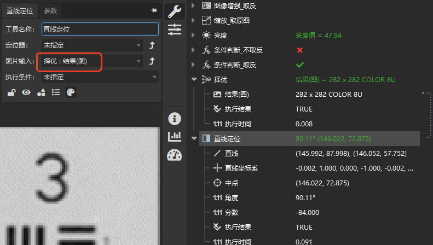The image size is (433, 245).
Task: Click the 结果(图) image icon
Action: pos(217,95)
